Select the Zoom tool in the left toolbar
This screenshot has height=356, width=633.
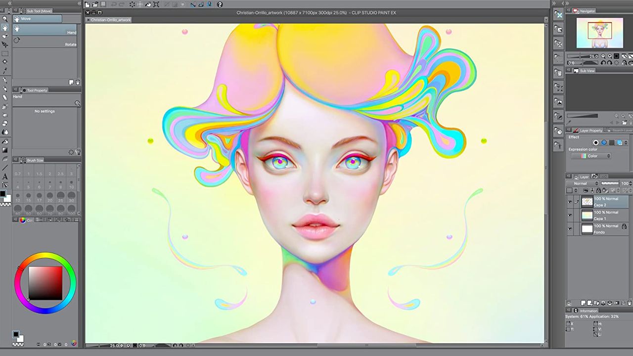pos(5,18)
